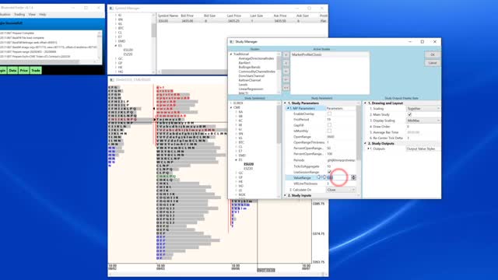
Task: Open the Trading menu
Action: pos(19,15)
